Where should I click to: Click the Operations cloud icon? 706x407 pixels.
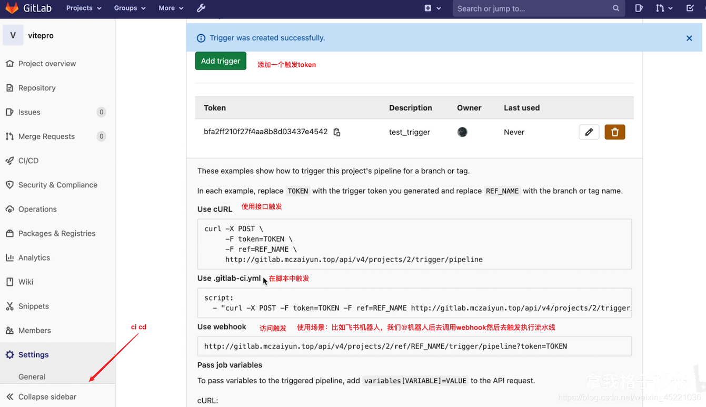[9, 209]
